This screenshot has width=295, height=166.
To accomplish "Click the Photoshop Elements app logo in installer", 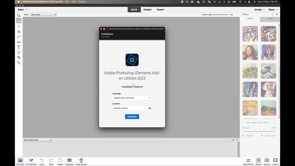I will (x=132, y=60).
